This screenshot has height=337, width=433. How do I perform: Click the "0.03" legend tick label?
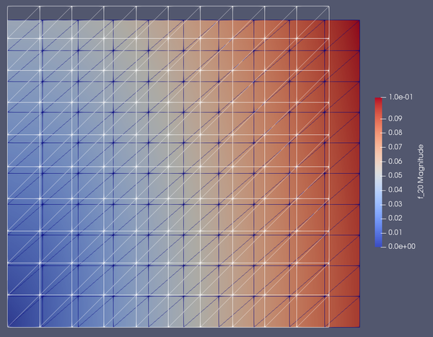395,204
